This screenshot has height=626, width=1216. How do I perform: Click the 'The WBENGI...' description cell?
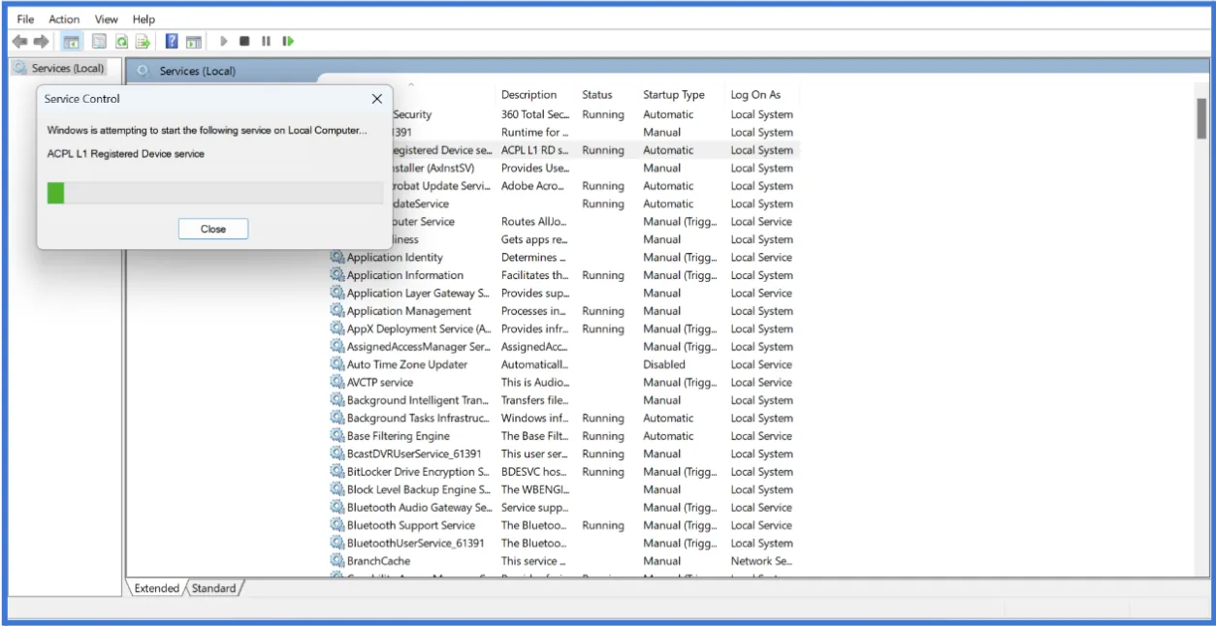pos(534,489)
